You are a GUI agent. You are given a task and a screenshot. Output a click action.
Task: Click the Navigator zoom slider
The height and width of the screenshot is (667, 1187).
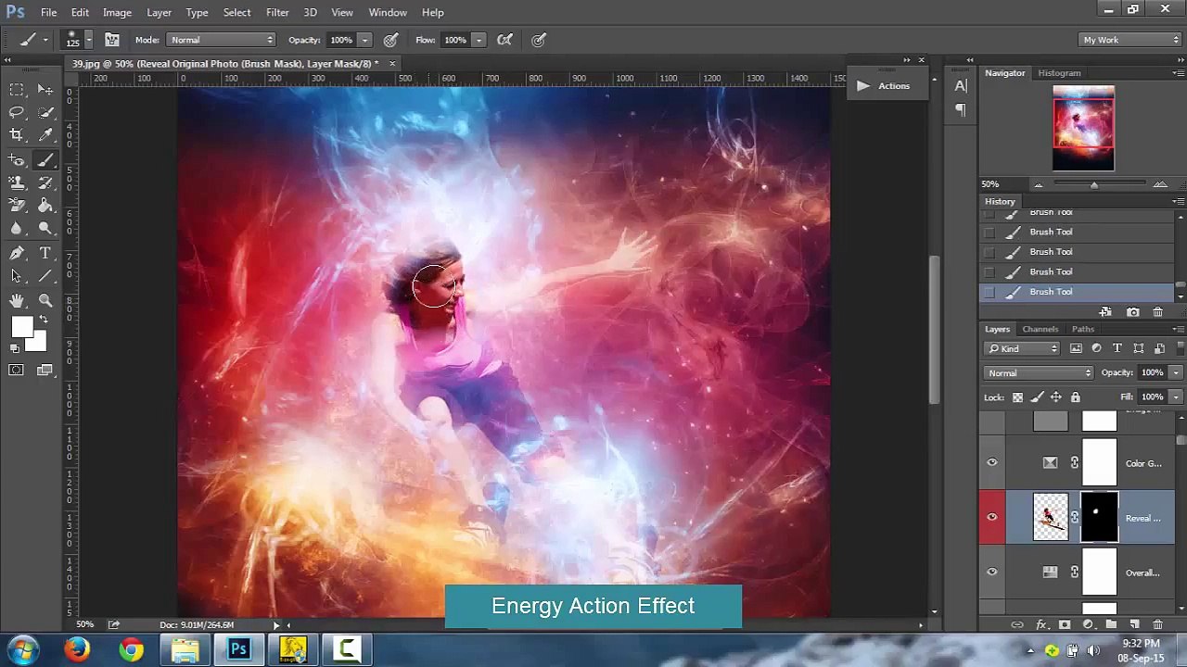tap(1093, 185)
